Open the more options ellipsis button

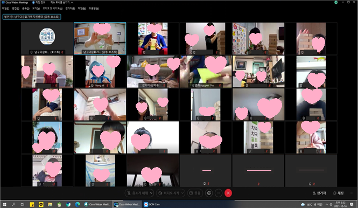point(219,193)
